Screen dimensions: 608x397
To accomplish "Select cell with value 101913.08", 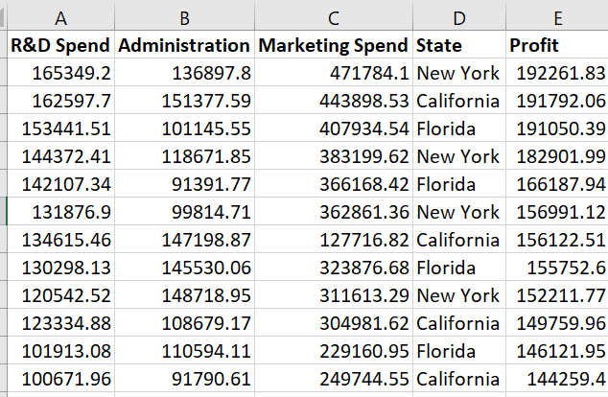I will 60,350.
